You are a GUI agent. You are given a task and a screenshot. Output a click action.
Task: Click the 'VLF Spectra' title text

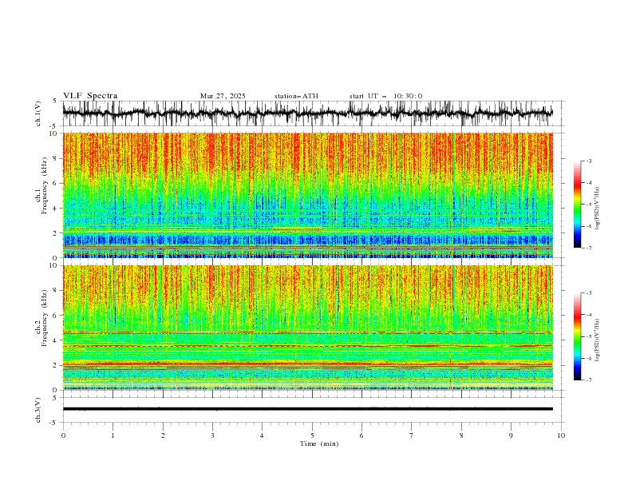click(90, 96)
